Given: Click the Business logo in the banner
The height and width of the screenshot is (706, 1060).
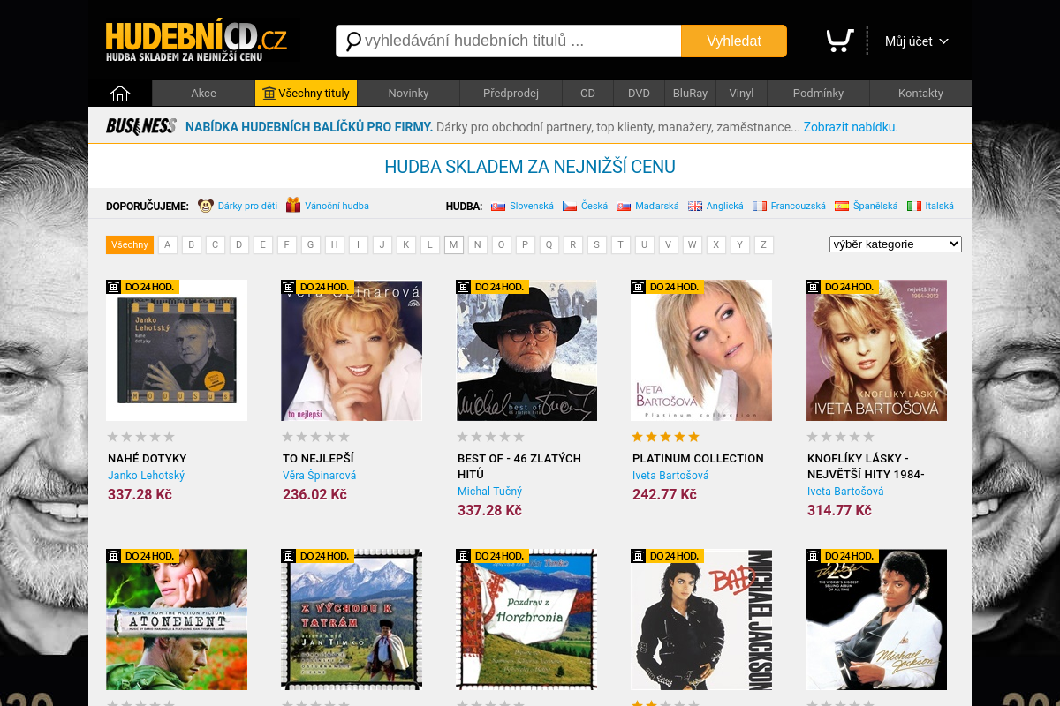Looking at the screenshot, I should 141,126.
